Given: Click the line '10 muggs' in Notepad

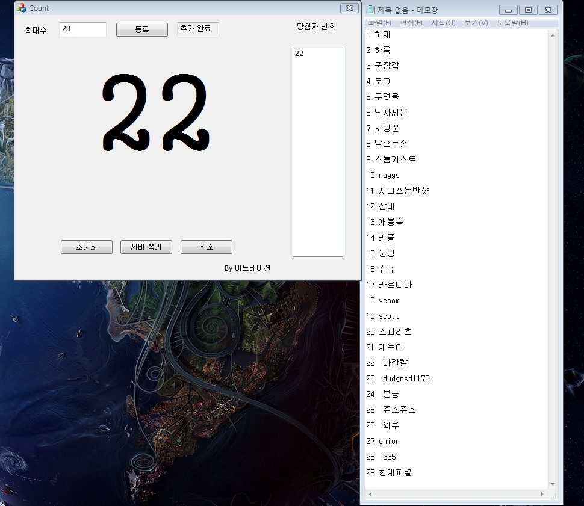Looking at the screenshot, I should coord(383,175).
